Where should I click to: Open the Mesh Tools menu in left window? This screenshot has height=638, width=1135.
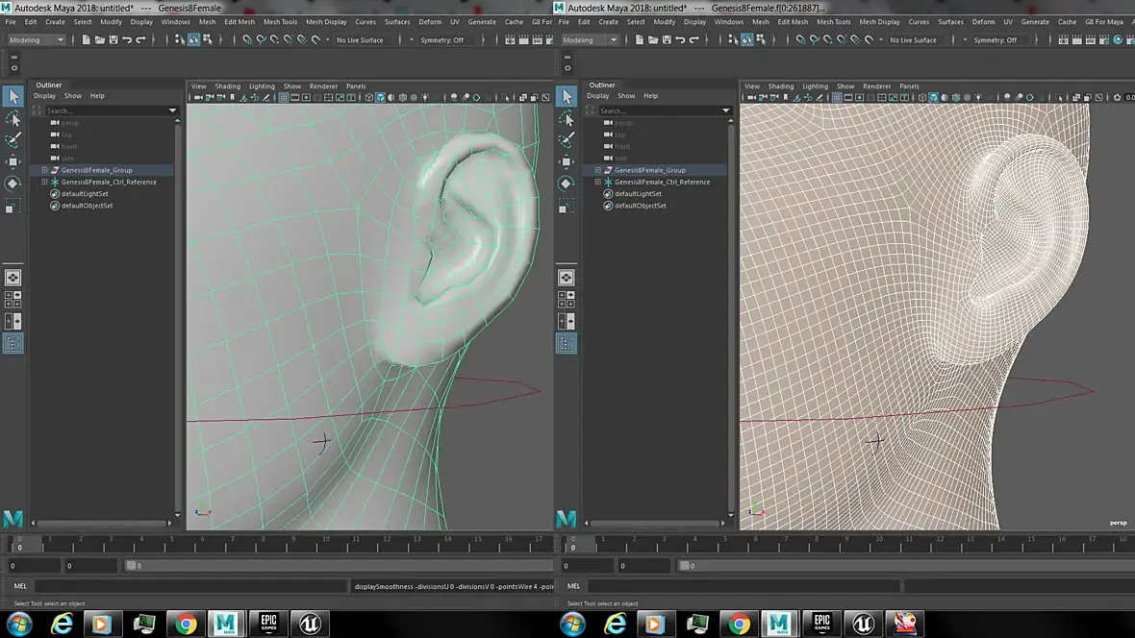tap(280, 22)
